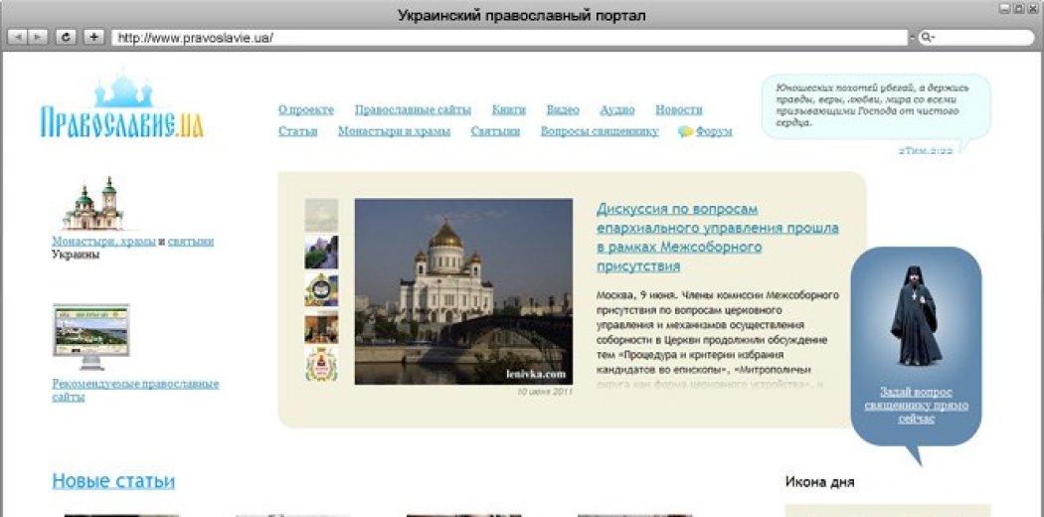Viewport: 1044px width, 517px height.
Task: Click the green-domed church icon in sidebar
Action: pyautogui.click(x=93, y=204)
